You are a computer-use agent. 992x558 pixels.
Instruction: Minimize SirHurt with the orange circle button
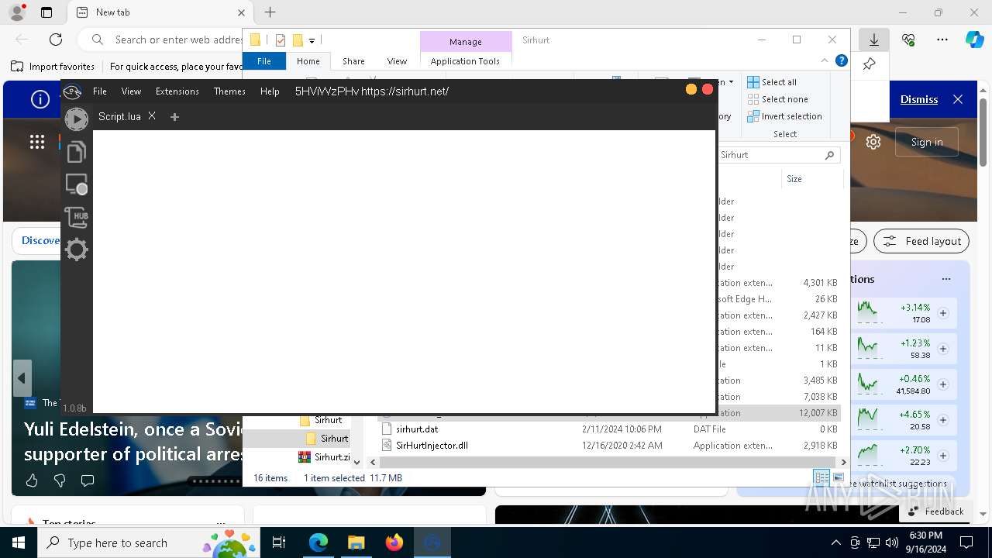(691, 89)
